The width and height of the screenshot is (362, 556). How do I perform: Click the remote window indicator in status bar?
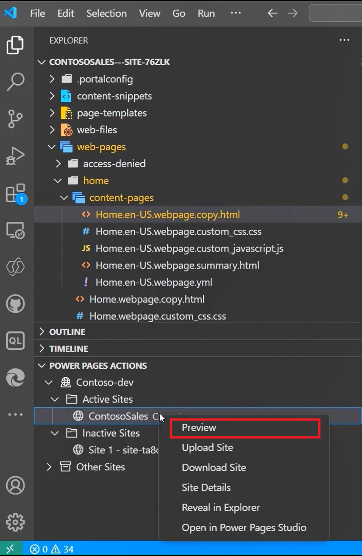point(10,549)
